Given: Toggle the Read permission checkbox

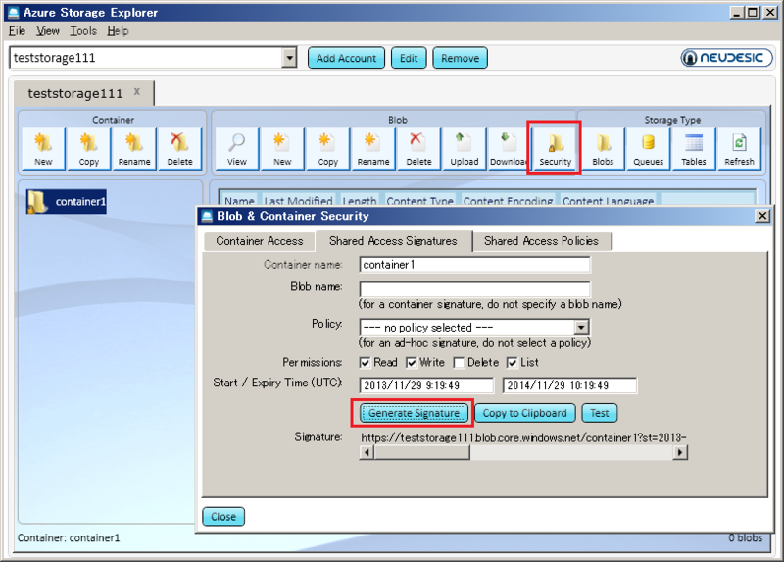Looking at the screenshot, I should (x=365, y=362).
